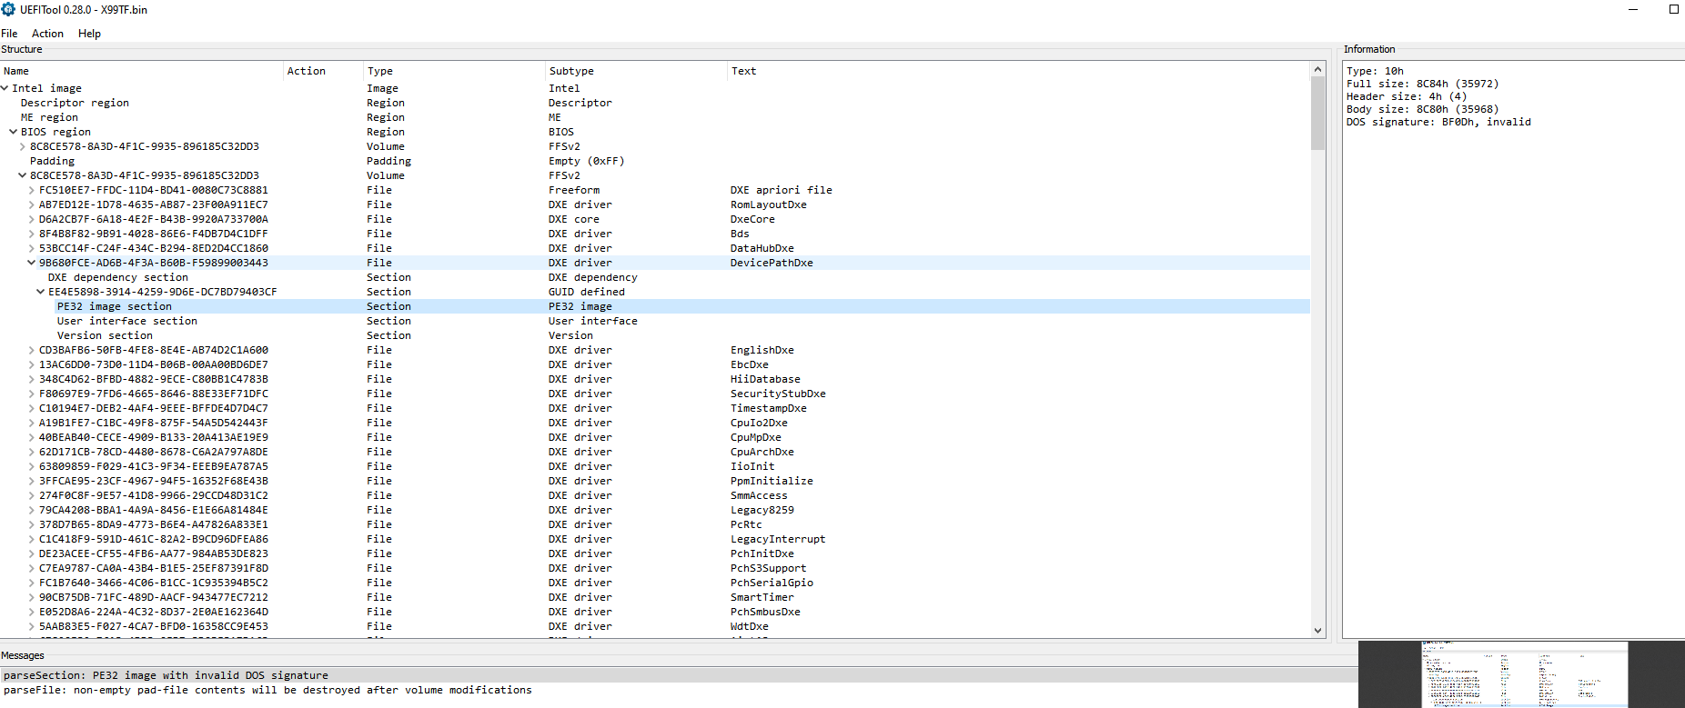Click the structure tree scroll down arrow
Viewport: 1685px width, 708px height.
(1317, 630)
